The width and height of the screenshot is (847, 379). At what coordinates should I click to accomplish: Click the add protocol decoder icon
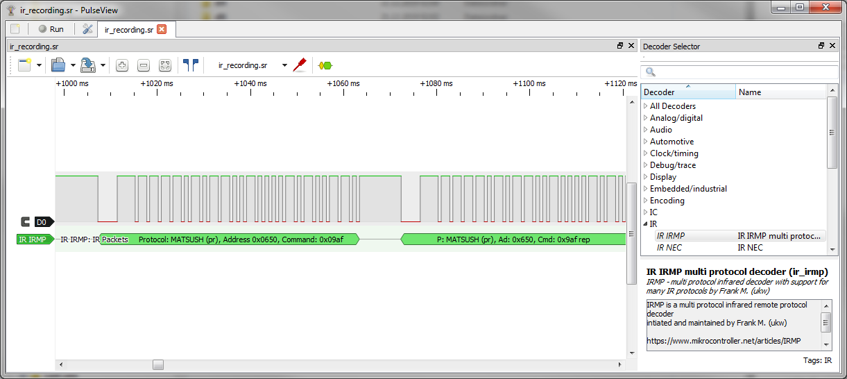[325, 65]
